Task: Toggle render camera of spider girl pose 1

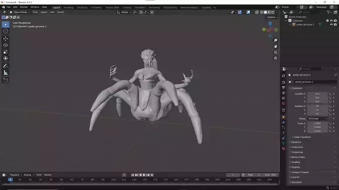Action: pos(335,24)
